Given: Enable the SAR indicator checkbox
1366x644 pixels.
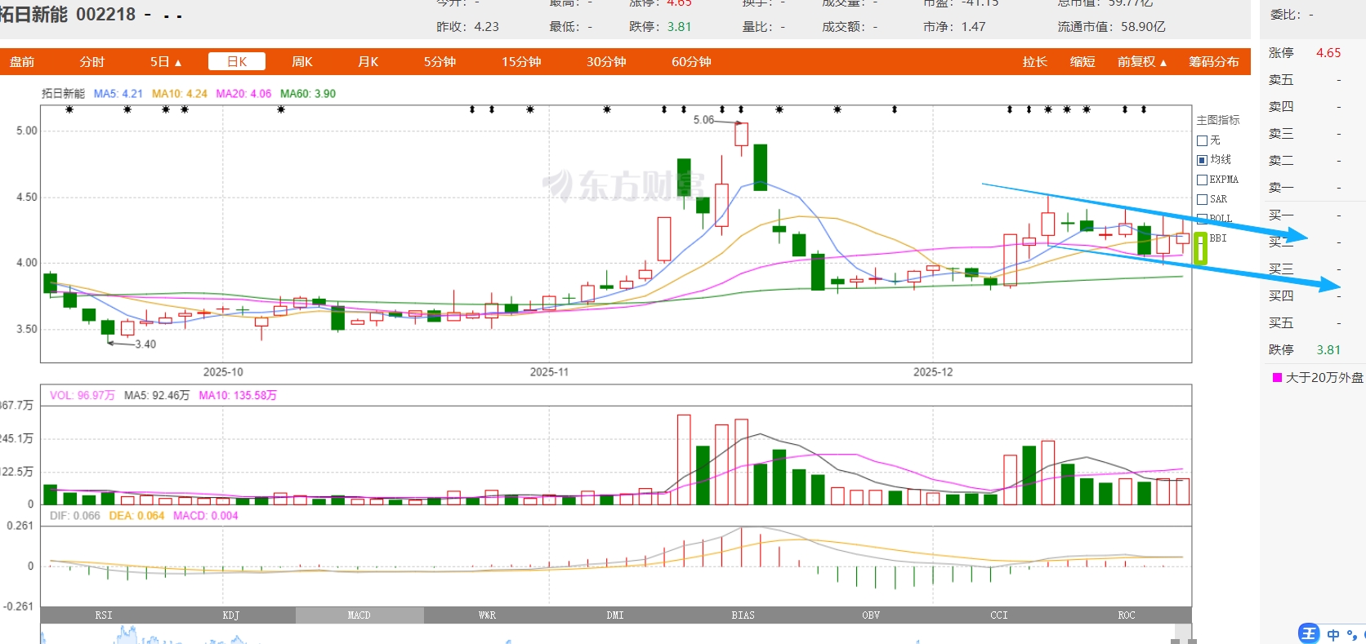Looking at the screenshot, I should (1202, 199).
